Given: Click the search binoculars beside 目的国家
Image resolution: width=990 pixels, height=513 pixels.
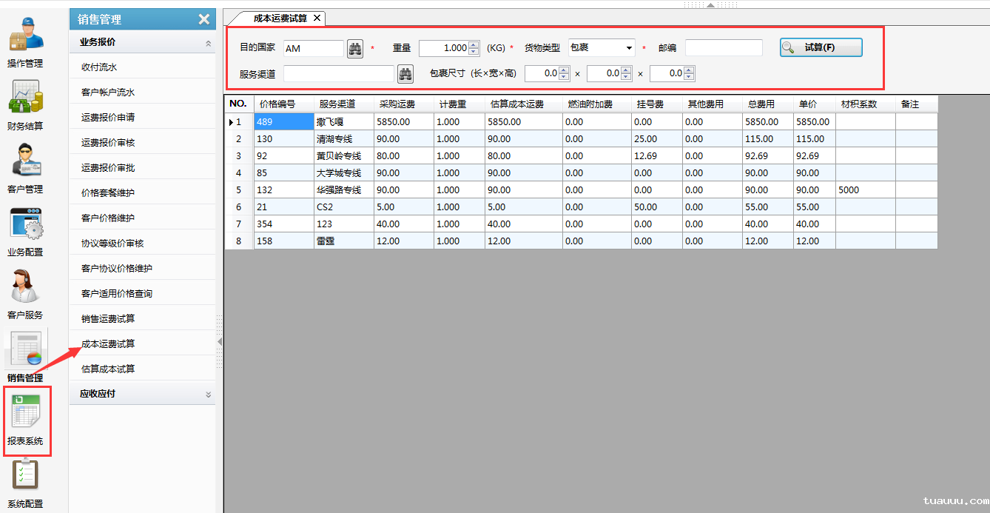Looking at the screenshot, I should 354,47.
